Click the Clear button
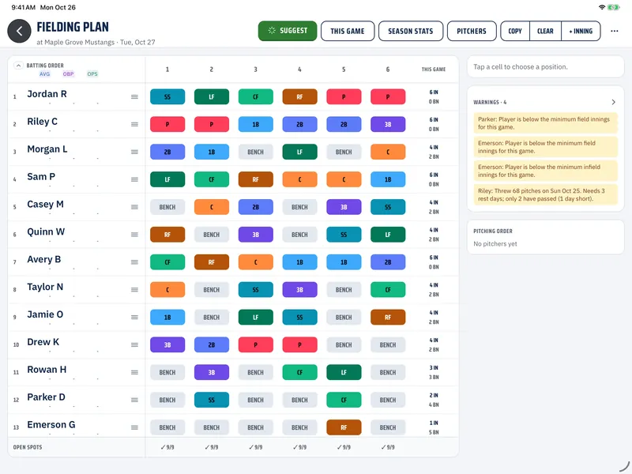Screen dimensions: 632x474 click(545, 31)
